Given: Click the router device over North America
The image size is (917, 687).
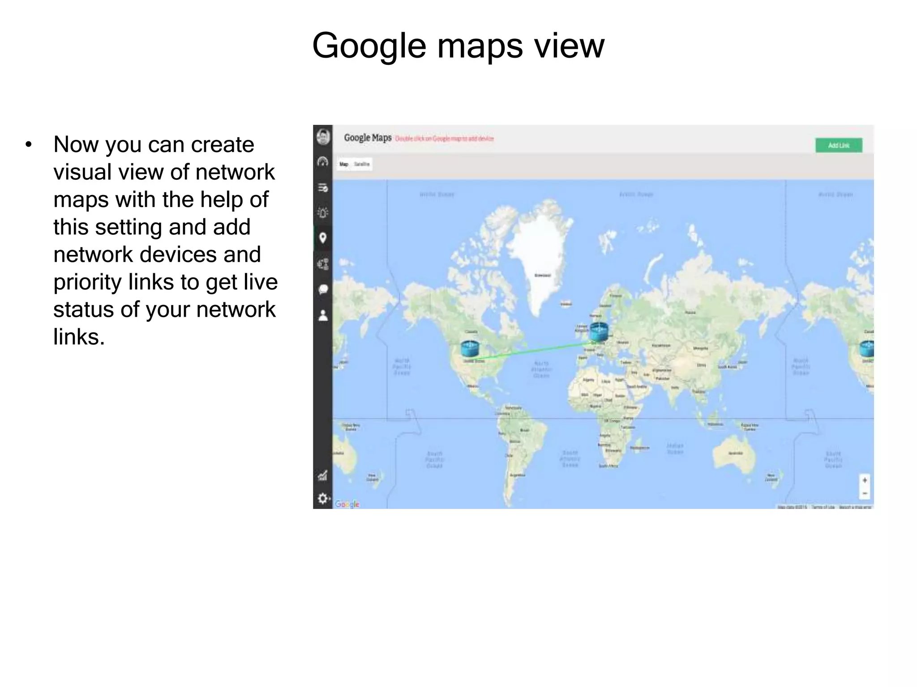Looking at the screenshot, I should click(470, 348).
